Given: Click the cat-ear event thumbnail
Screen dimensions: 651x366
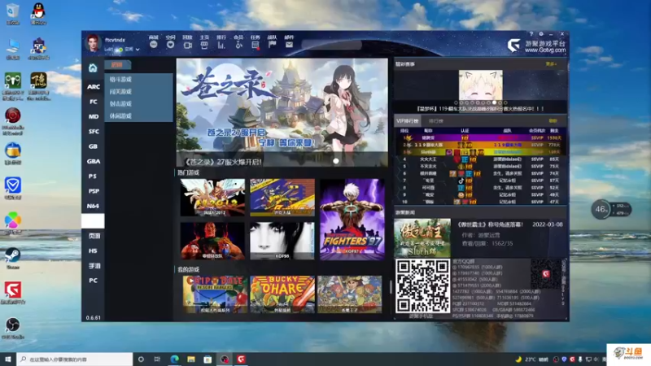Looking at the screenshot, I should click(x=480, y=85).
